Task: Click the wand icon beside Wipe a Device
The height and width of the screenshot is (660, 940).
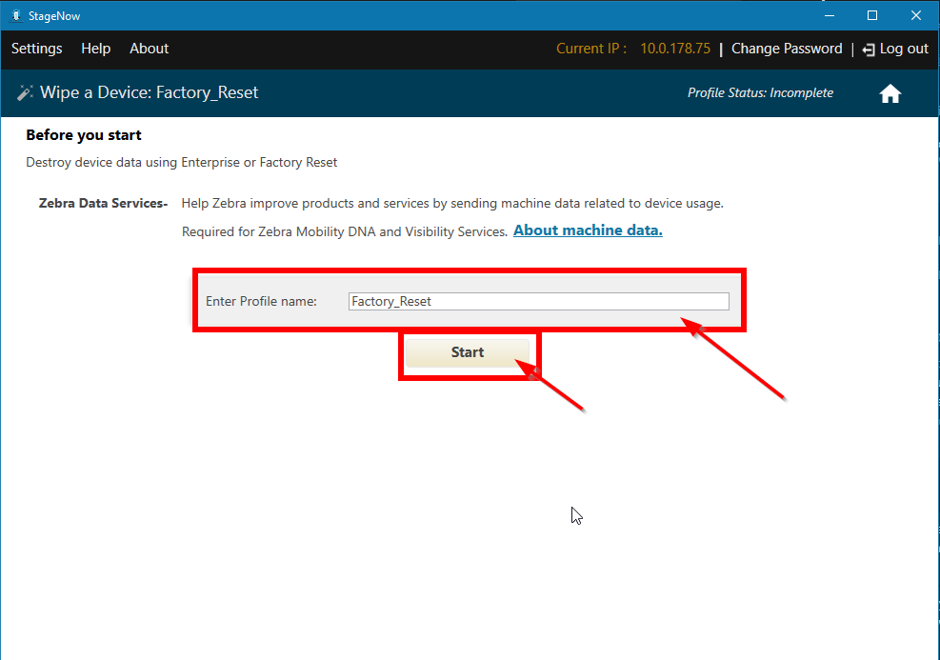Action: coord(26,92)
